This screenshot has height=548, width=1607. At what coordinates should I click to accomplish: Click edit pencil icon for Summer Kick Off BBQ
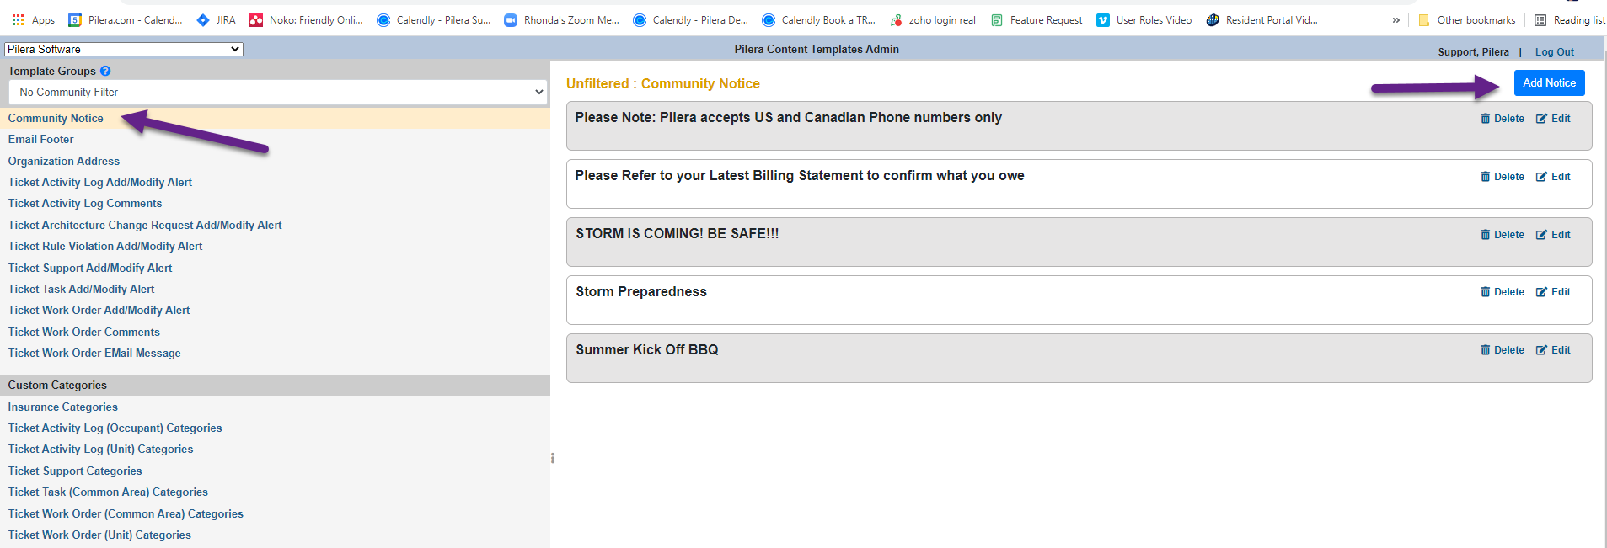click(1541, 350)
